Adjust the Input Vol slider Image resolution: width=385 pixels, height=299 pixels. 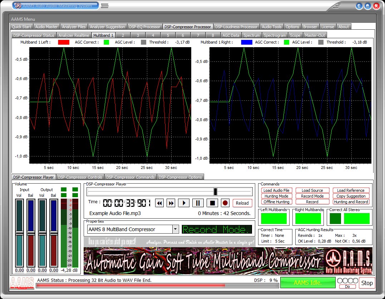[19, 233]
